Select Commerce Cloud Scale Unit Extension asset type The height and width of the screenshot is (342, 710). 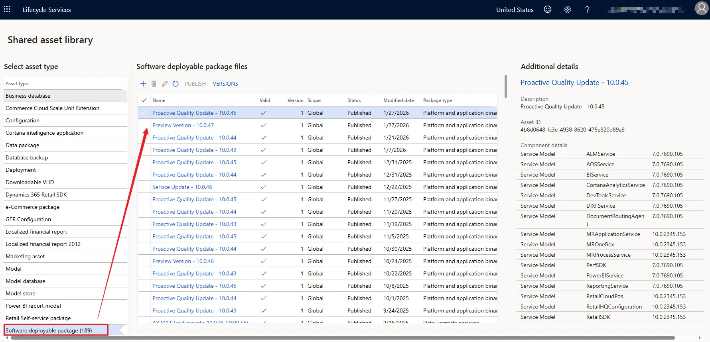coord(65,108)
